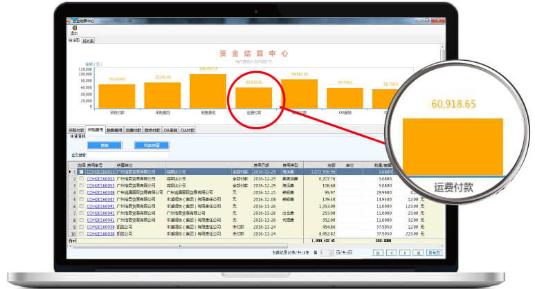Image resolution: width=535 pixels, height=289 pixels.
Task: Click the 采购费用 bar in the chart
Action: (163, 95)
